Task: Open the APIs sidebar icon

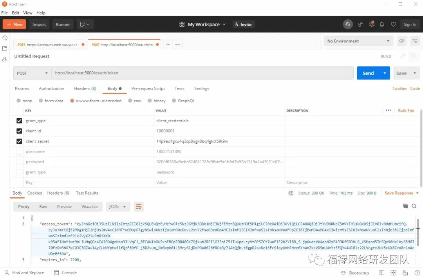Action: tap(5, 60)
